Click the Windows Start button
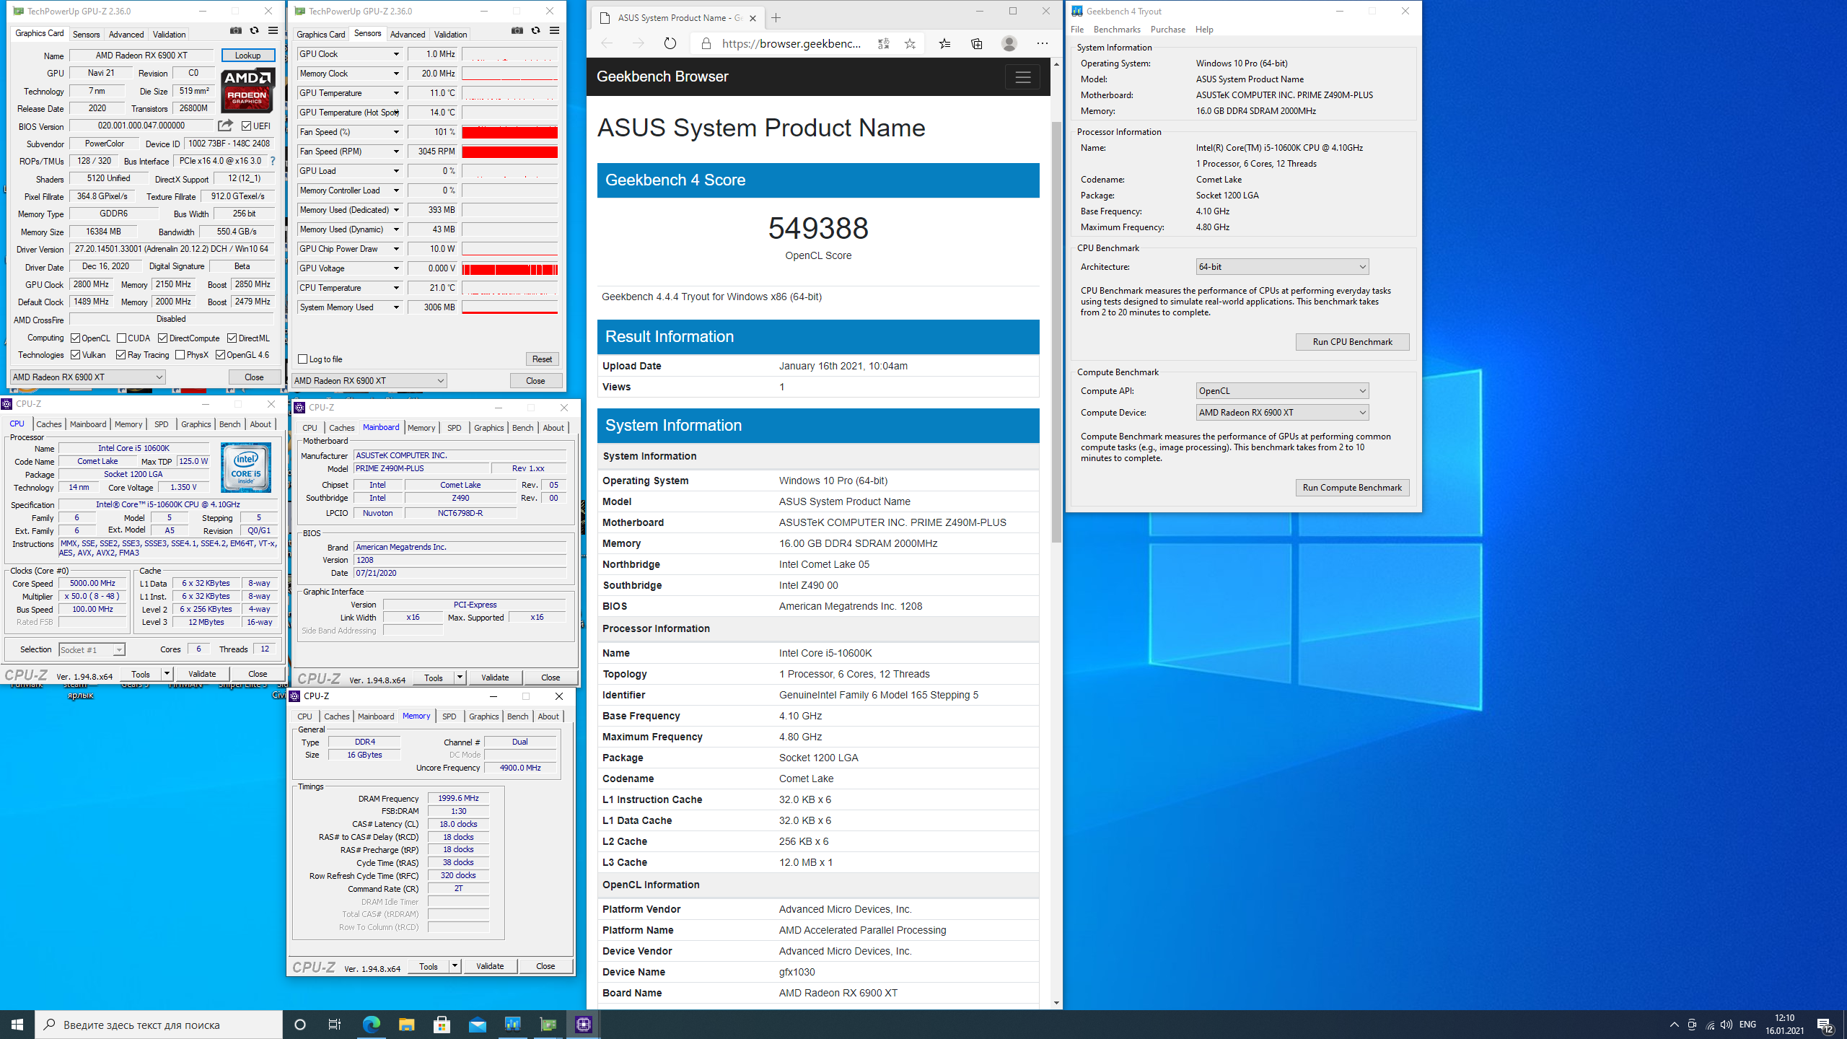This screenshot has width=1847, height=1039. pos(17,1025)
